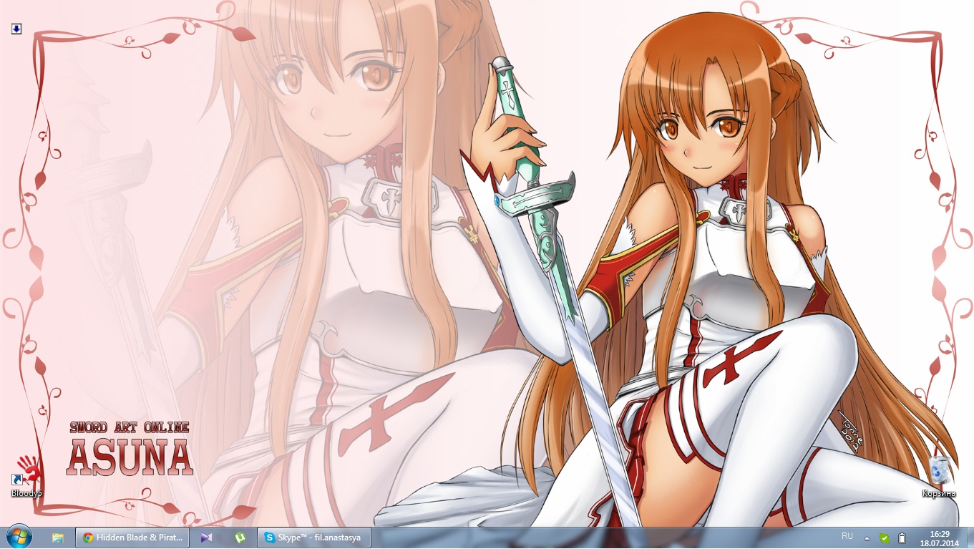
Task: Switch to Skype fil.anastasya window
Action: coord(313,538)
